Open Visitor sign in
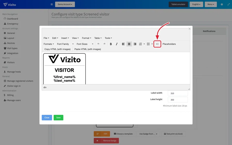232x145 pixels. pos(12,86)
